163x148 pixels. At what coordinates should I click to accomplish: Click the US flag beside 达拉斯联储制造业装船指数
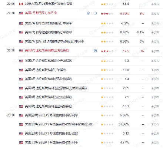[21, 106]
